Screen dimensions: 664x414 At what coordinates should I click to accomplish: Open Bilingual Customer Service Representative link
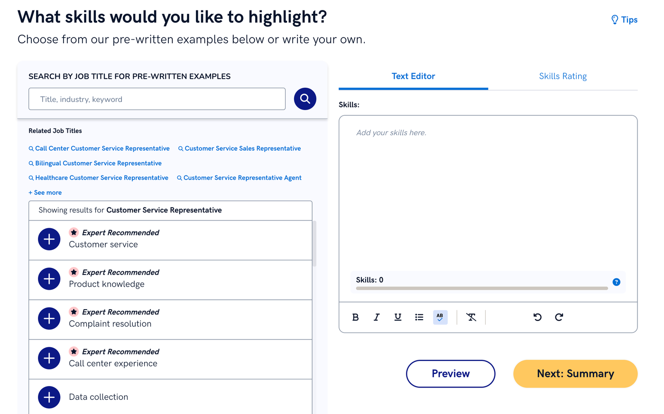[95, 163]
